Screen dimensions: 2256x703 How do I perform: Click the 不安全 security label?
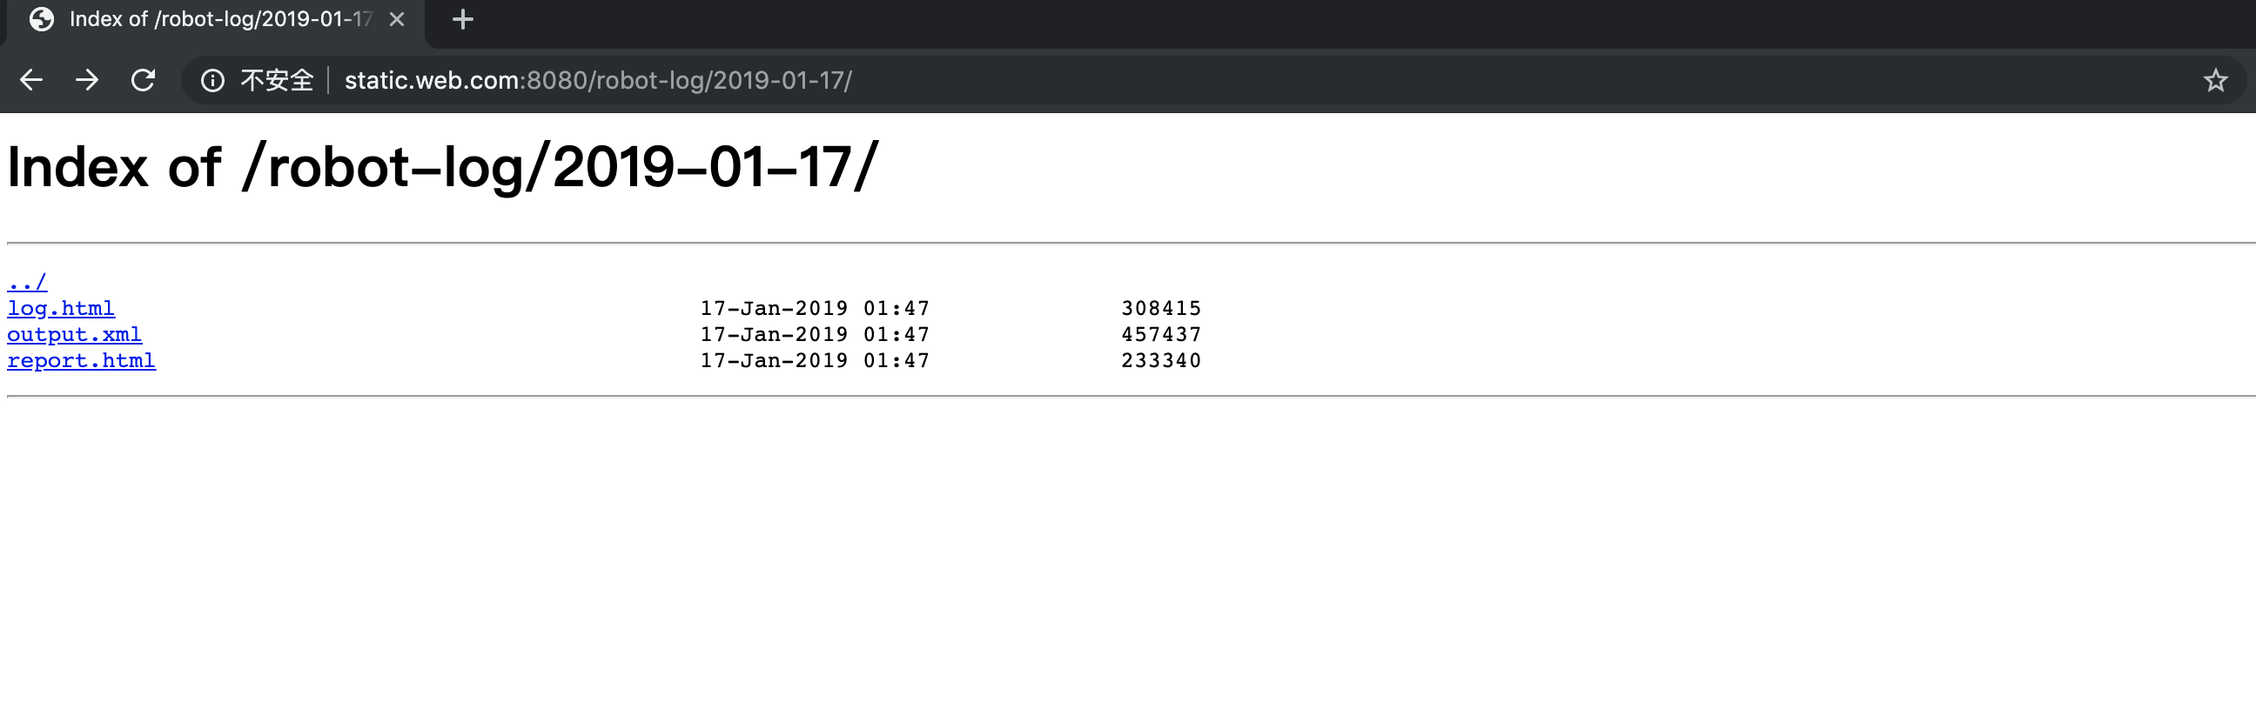pyautogui.click(x=277, y=81)
